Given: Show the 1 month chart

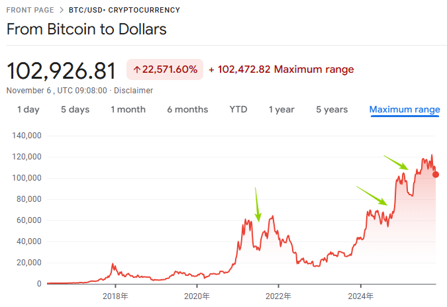Looking at the screenshot, I should [128, 109].
